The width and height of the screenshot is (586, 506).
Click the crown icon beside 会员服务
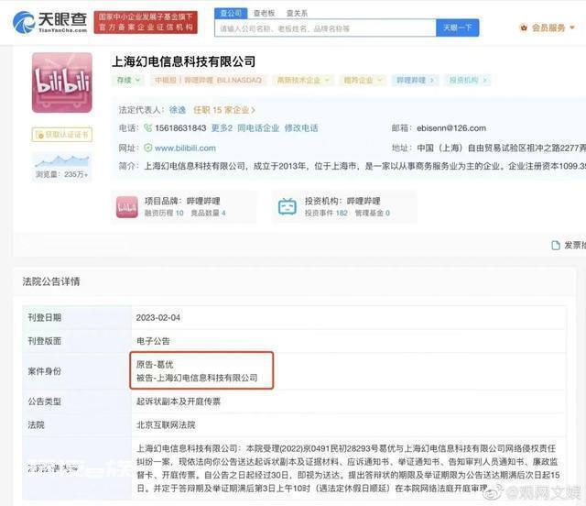[524, 27]
